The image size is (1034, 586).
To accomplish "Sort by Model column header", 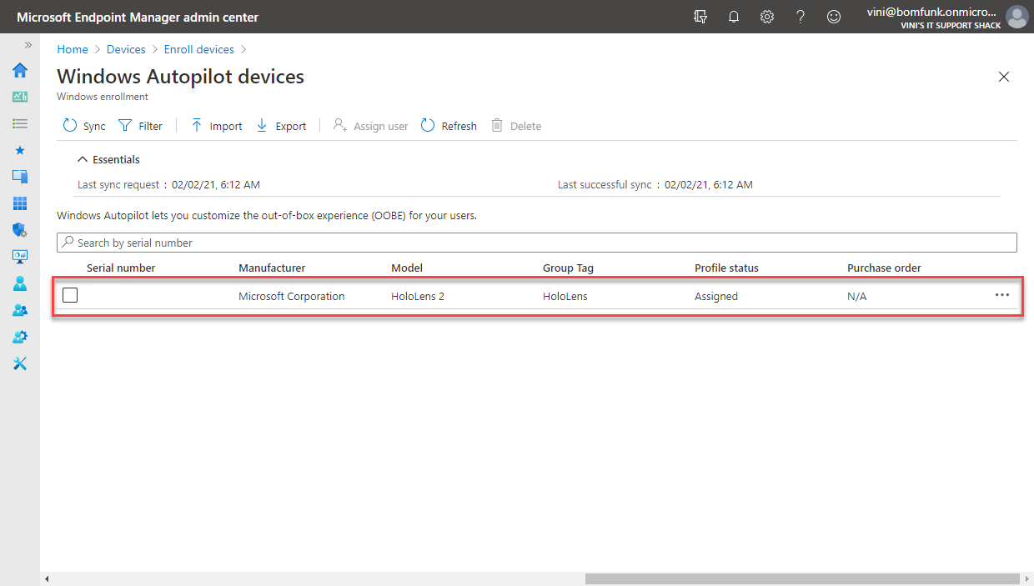I will (x=407, y=268).
